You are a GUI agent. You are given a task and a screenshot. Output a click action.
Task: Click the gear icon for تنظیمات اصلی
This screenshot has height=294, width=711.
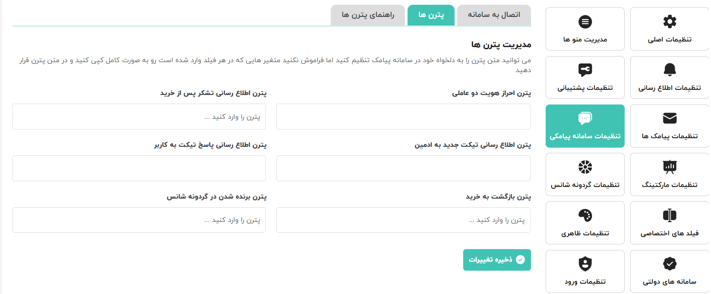pyautogui.click(x=670, y=21)
